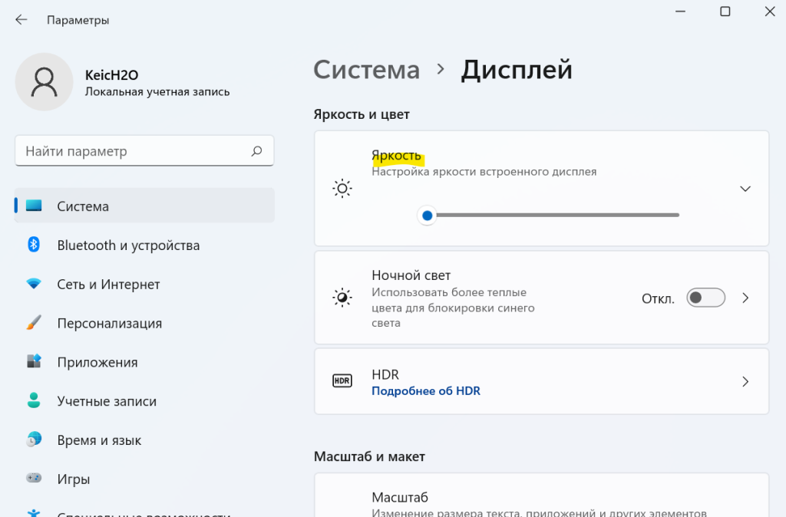Expand the Яркость section chevron

point(745,189)
